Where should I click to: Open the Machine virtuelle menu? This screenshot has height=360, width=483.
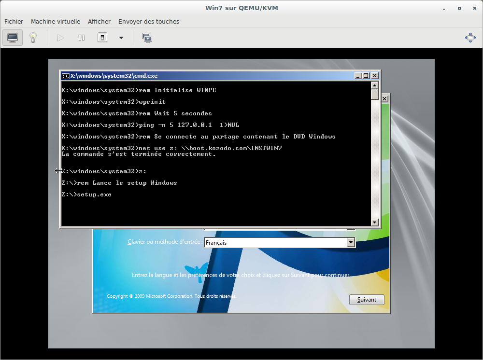[56, 22]
